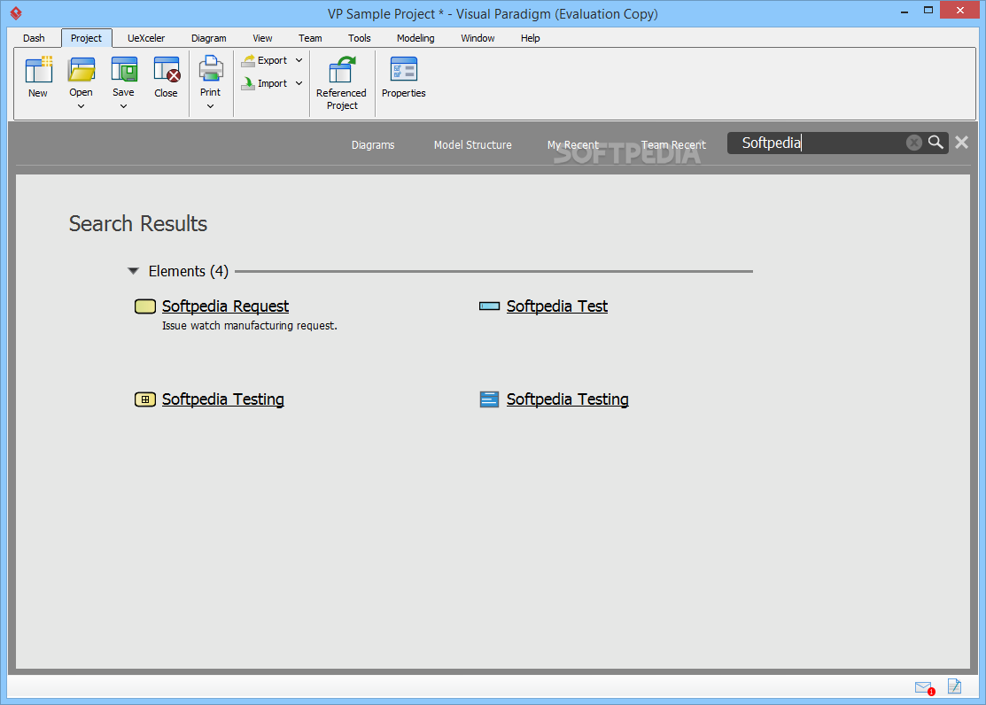The width and height of the screenshot is (986, 705).
Task: Select the Project ribbon tab
Action: [x=86, y=38]
